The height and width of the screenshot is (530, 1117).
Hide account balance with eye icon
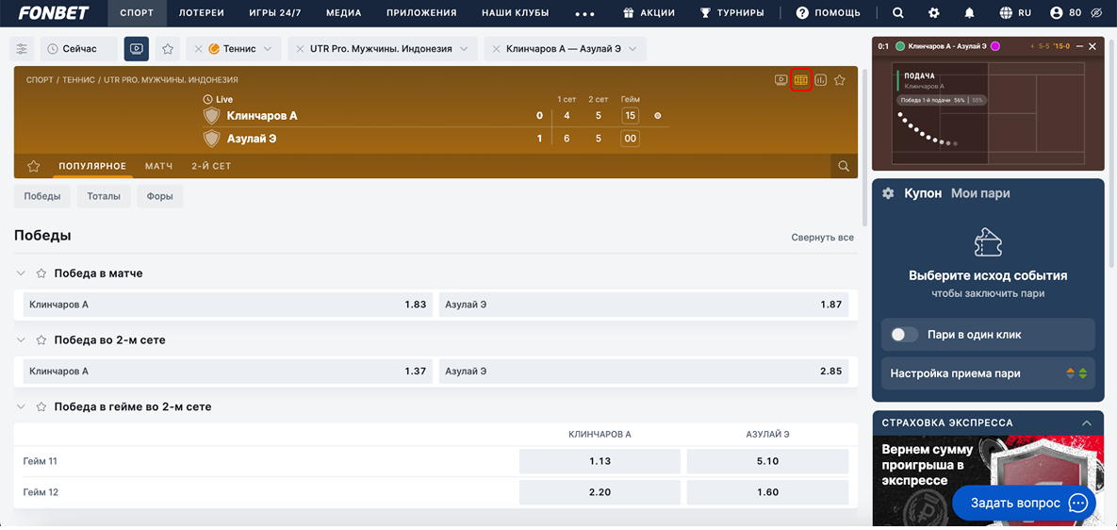[x=1095, y=13]
